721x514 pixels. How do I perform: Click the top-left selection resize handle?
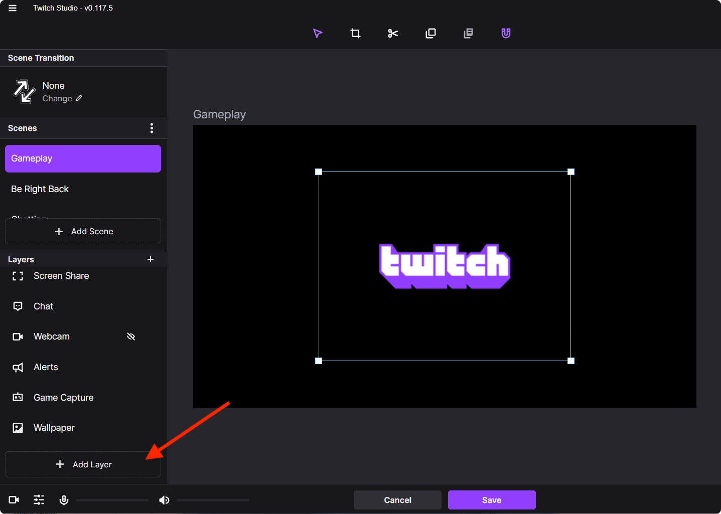(319, 172)
